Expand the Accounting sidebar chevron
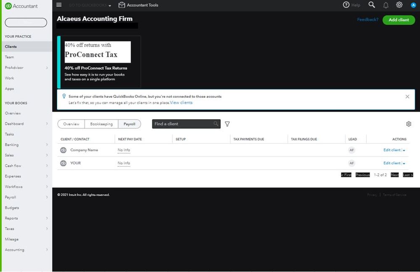This screenshot has height=272, width=420. (47, 249)
